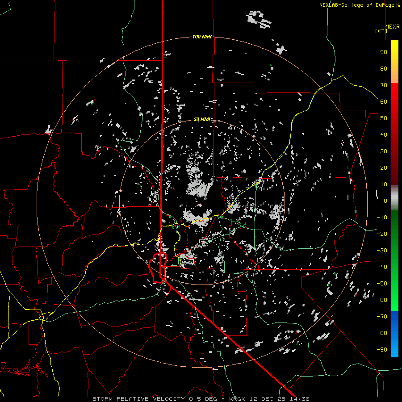Click the 10 value on the velocity scale
Screen dimensions: 402x402
point(384,184)
